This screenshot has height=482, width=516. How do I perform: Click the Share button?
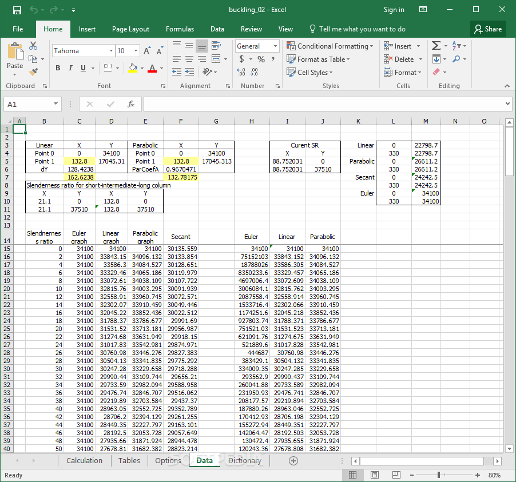pyautogui.click(x=488, y=29)
